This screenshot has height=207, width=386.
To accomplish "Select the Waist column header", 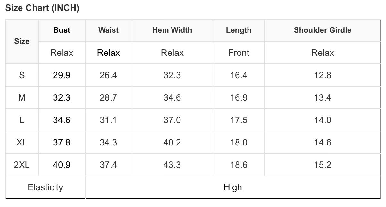I will click(108, 30).
